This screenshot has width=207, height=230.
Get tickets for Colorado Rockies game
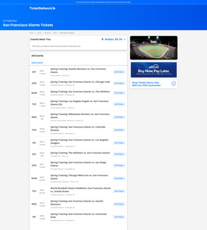[x=119, y=130]
